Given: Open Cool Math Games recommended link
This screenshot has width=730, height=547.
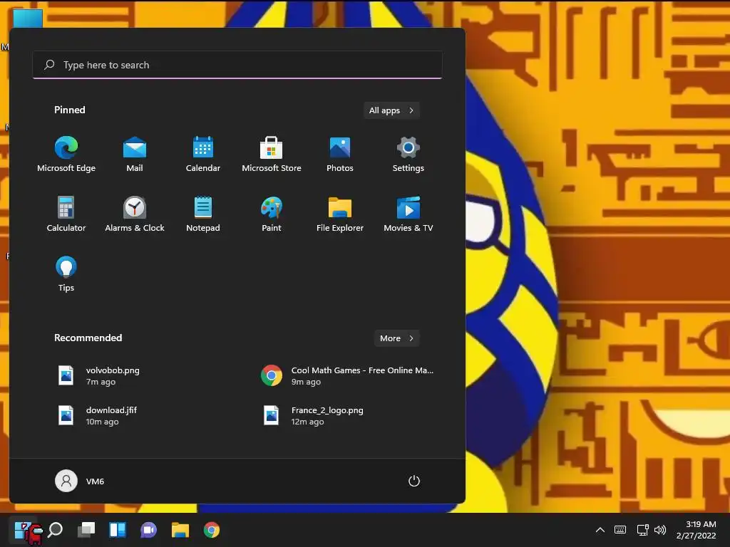Looking at the screenshot, I should pyautogui.click(x=347, y=376).
